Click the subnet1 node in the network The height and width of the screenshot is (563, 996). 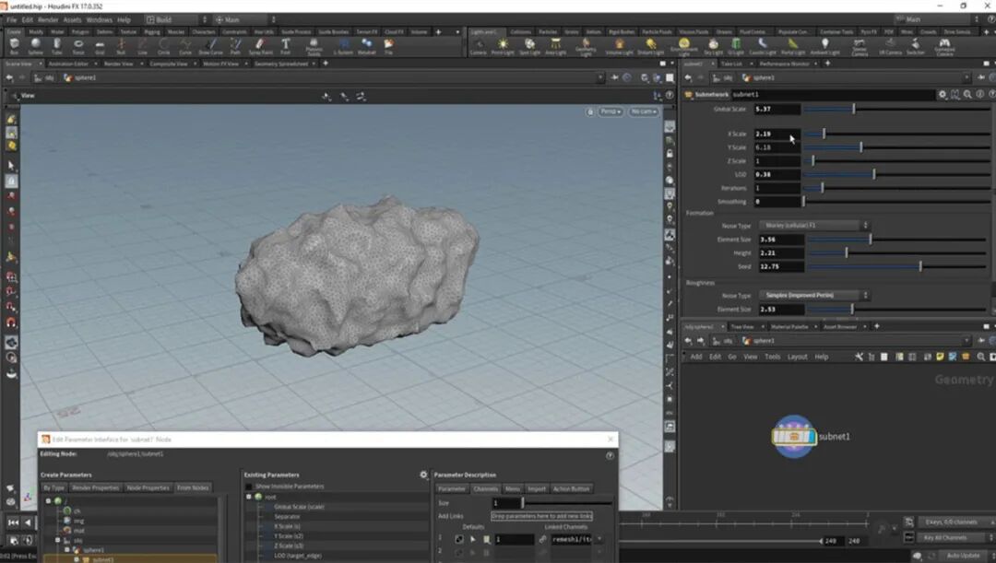(x=794, y=437)
